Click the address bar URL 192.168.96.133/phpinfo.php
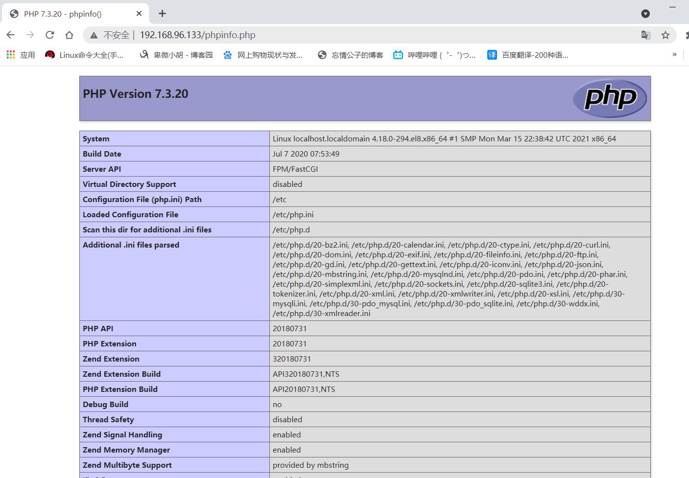 coord(197,35)
